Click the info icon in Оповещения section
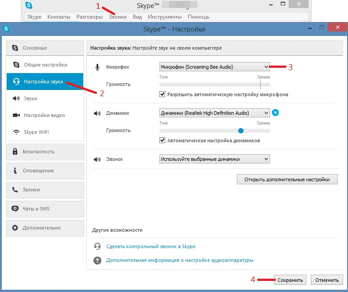Image resolution: width=348 pixels, height=292 pixels. 15,171
